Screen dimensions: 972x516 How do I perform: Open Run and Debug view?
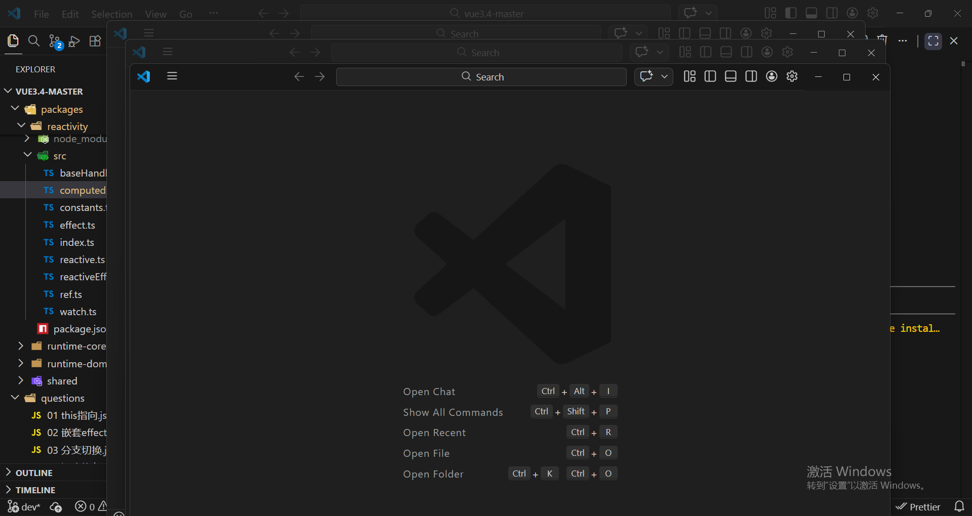74,41
